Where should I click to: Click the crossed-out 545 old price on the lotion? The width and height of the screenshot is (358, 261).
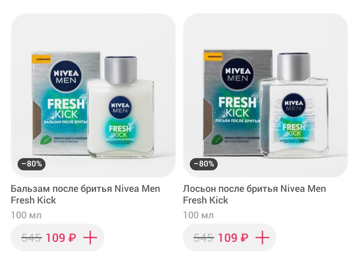pos(204,238)
